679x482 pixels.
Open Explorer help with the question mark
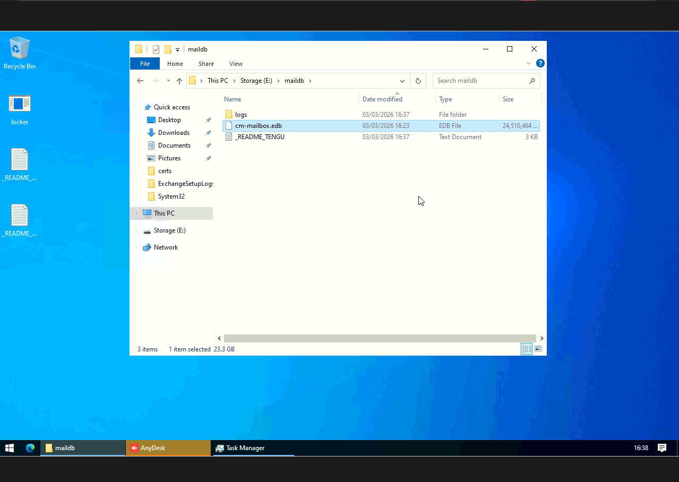click(x=540, y=63)
